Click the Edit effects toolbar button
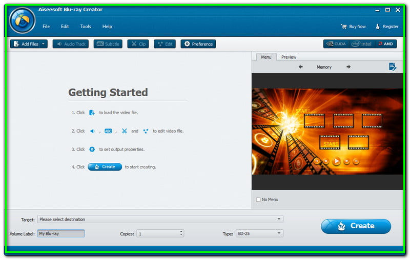This screenshot has height=260, width=410. (165, 44)
